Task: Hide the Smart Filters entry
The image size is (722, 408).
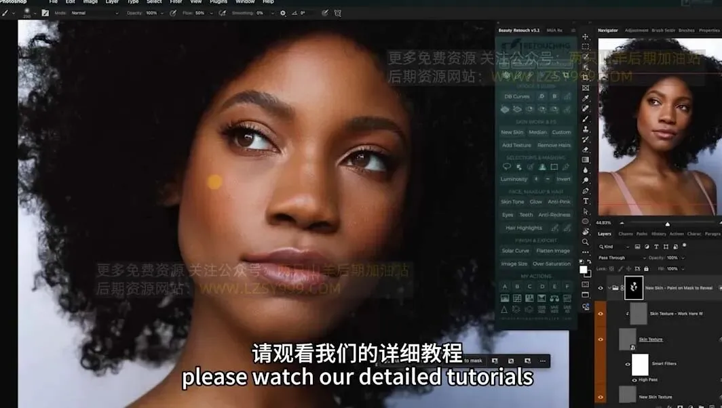Action: 628,365
